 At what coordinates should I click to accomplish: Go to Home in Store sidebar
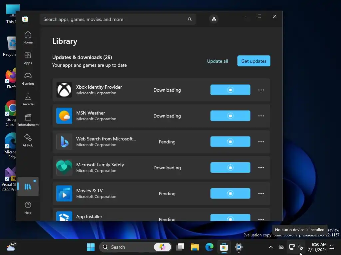(x=28, y=38)
